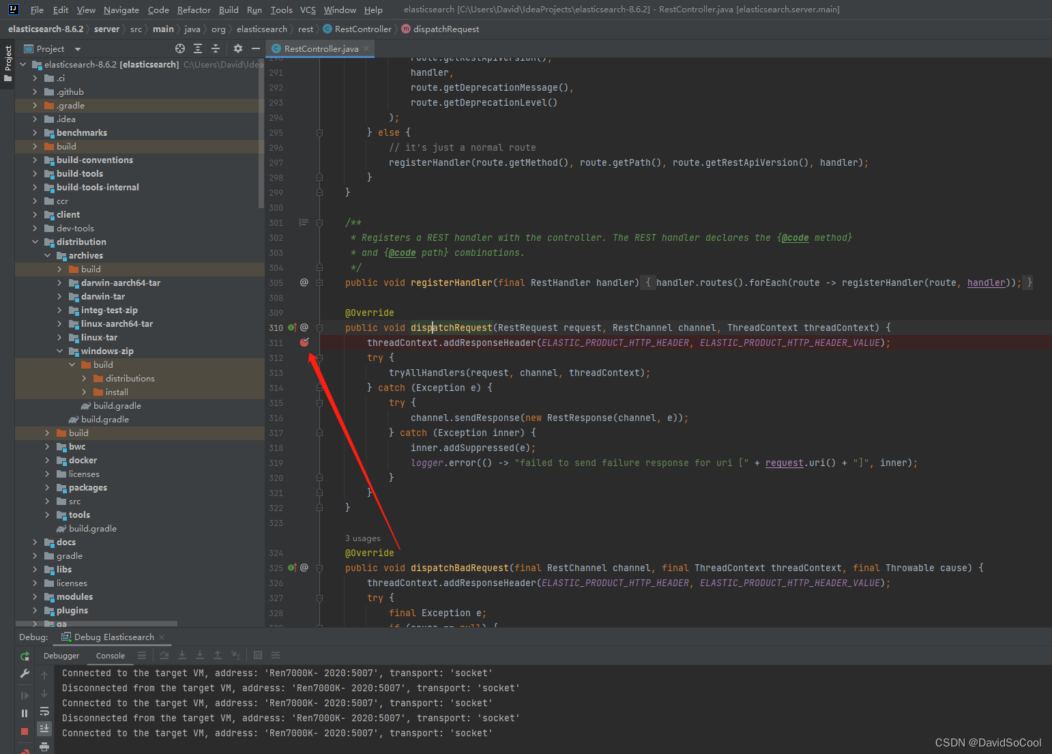Click '3 usages' hint above dispatchBadRequest
The image size is (1052, 754).
363,538
